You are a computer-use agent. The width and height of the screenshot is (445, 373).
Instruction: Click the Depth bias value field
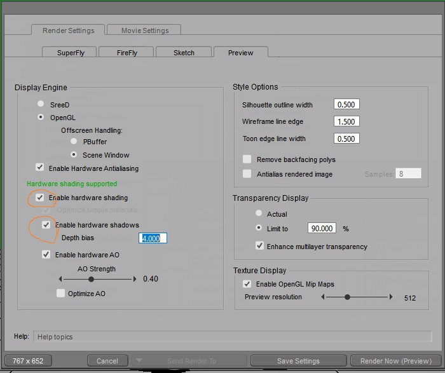153,238
